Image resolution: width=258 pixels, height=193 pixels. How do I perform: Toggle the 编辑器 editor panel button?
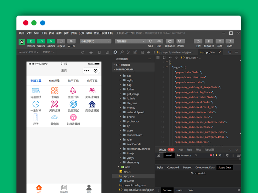coord(41,41)
